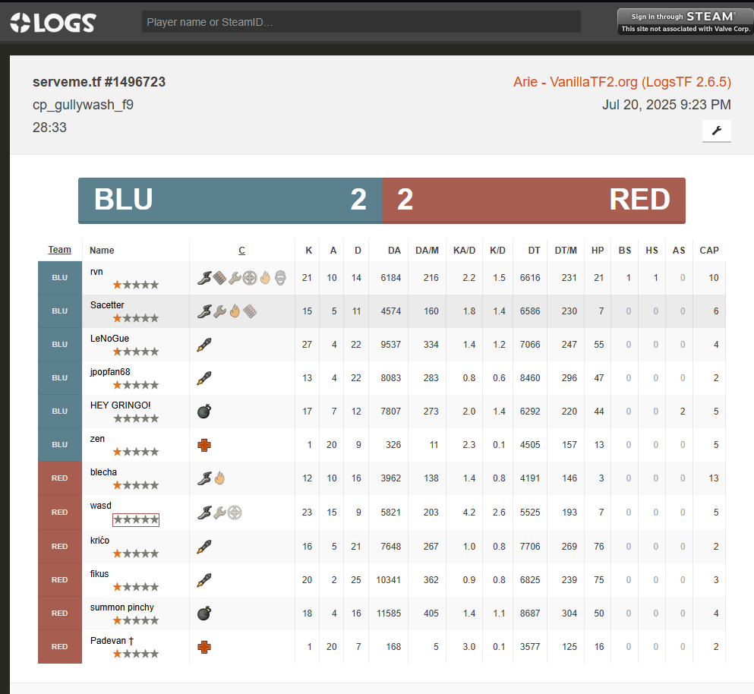Click Sacetter's Pyro flame icon
The height and width of the screenshot is (694, 754).
235,311
